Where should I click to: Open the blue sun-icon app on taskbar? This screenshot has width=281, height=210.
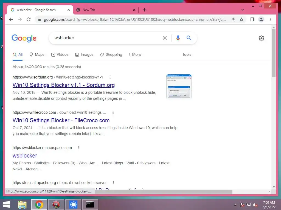73,205
